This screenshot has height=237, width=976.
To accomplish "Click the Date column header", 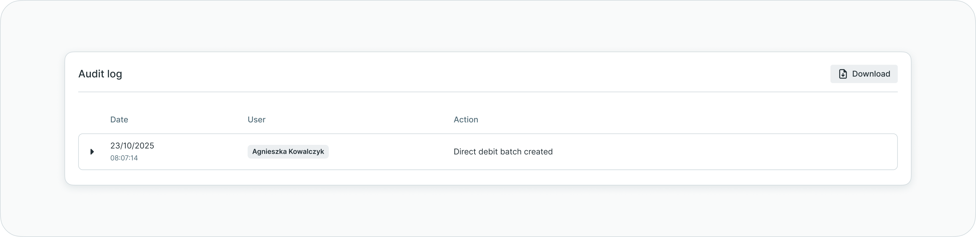I will (x=119, y=120).
